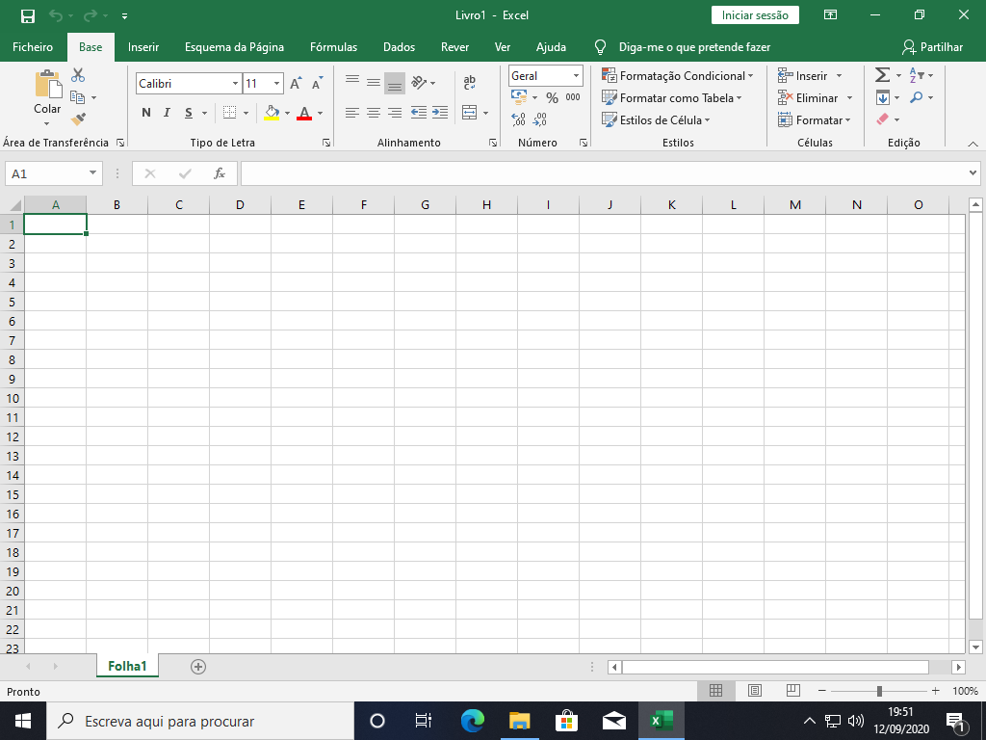Screen dimensions: 986x740
Task: Click the Sort and Filter icon
Action: point(917,75)
